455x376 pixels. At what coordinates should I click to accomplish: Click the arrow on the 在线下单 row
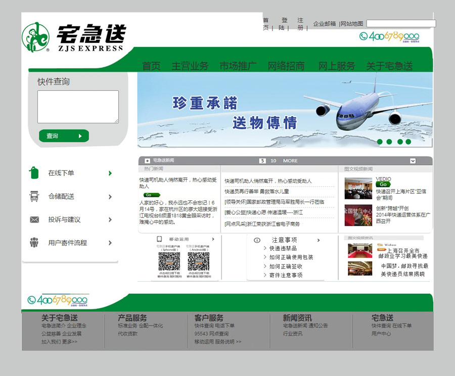[110, 173]
